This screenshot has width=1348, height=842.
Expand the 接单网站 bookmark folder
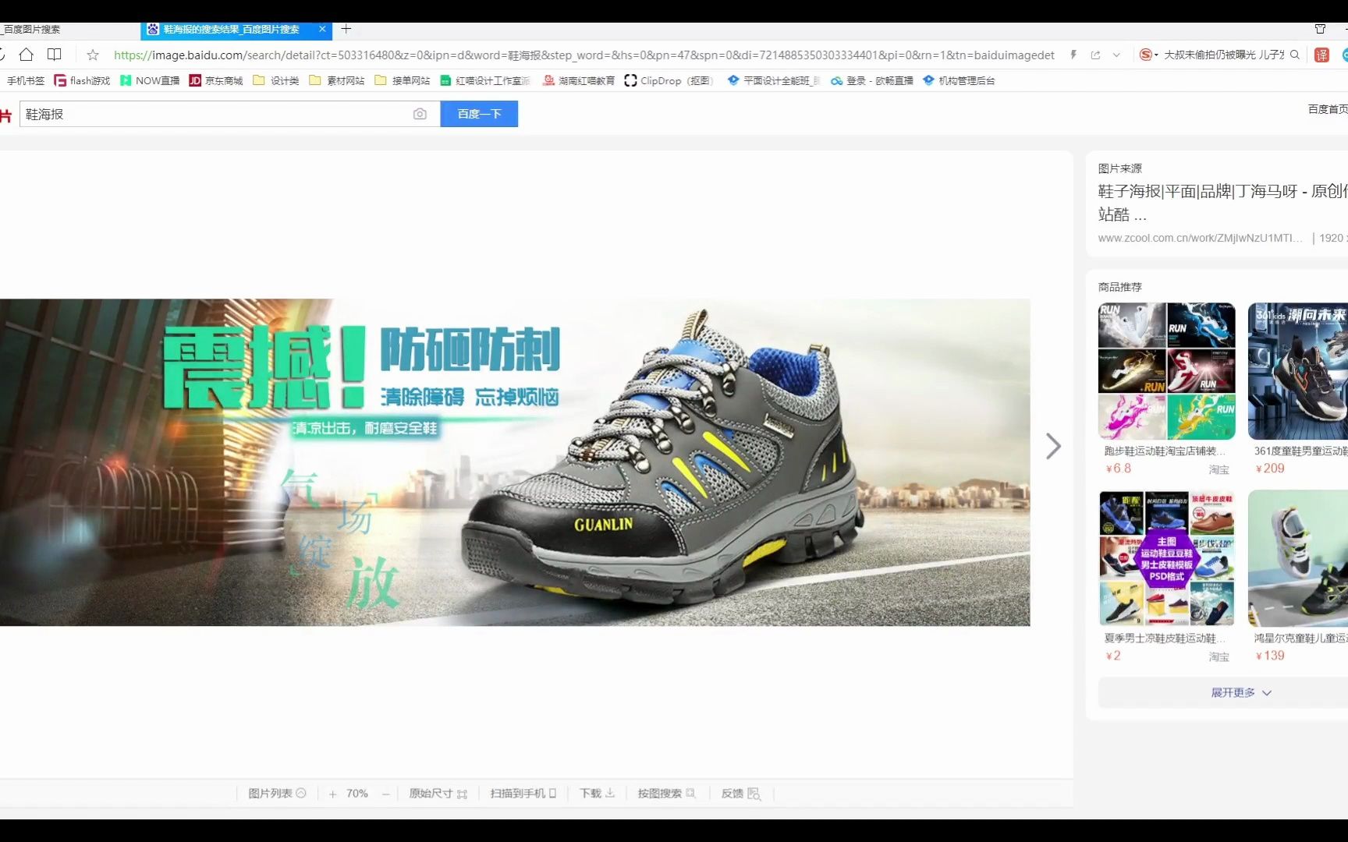403,80
